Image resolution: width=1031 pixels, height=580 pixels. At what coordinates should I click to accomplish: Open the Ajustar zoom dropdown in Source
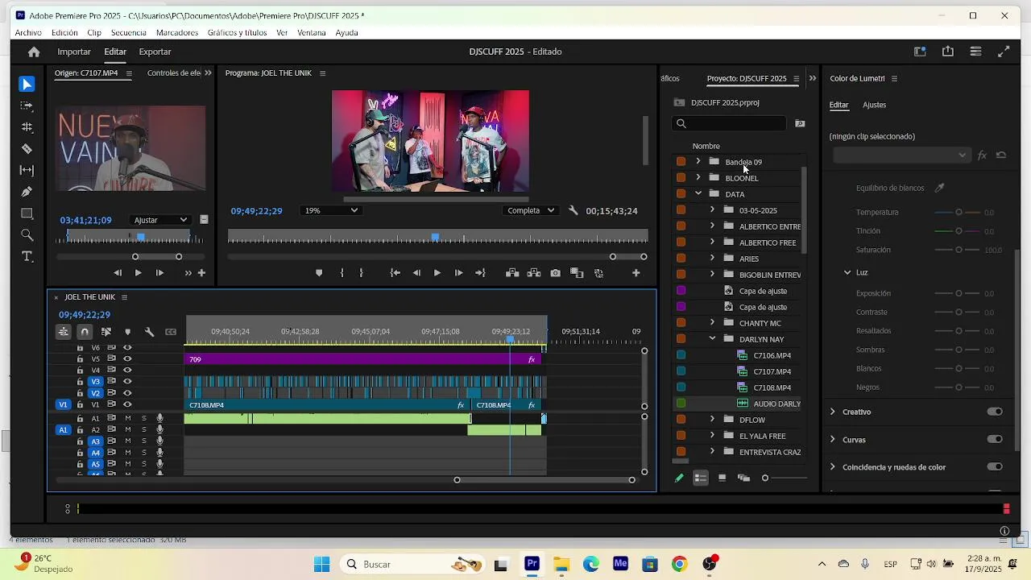tap(160, 220)
